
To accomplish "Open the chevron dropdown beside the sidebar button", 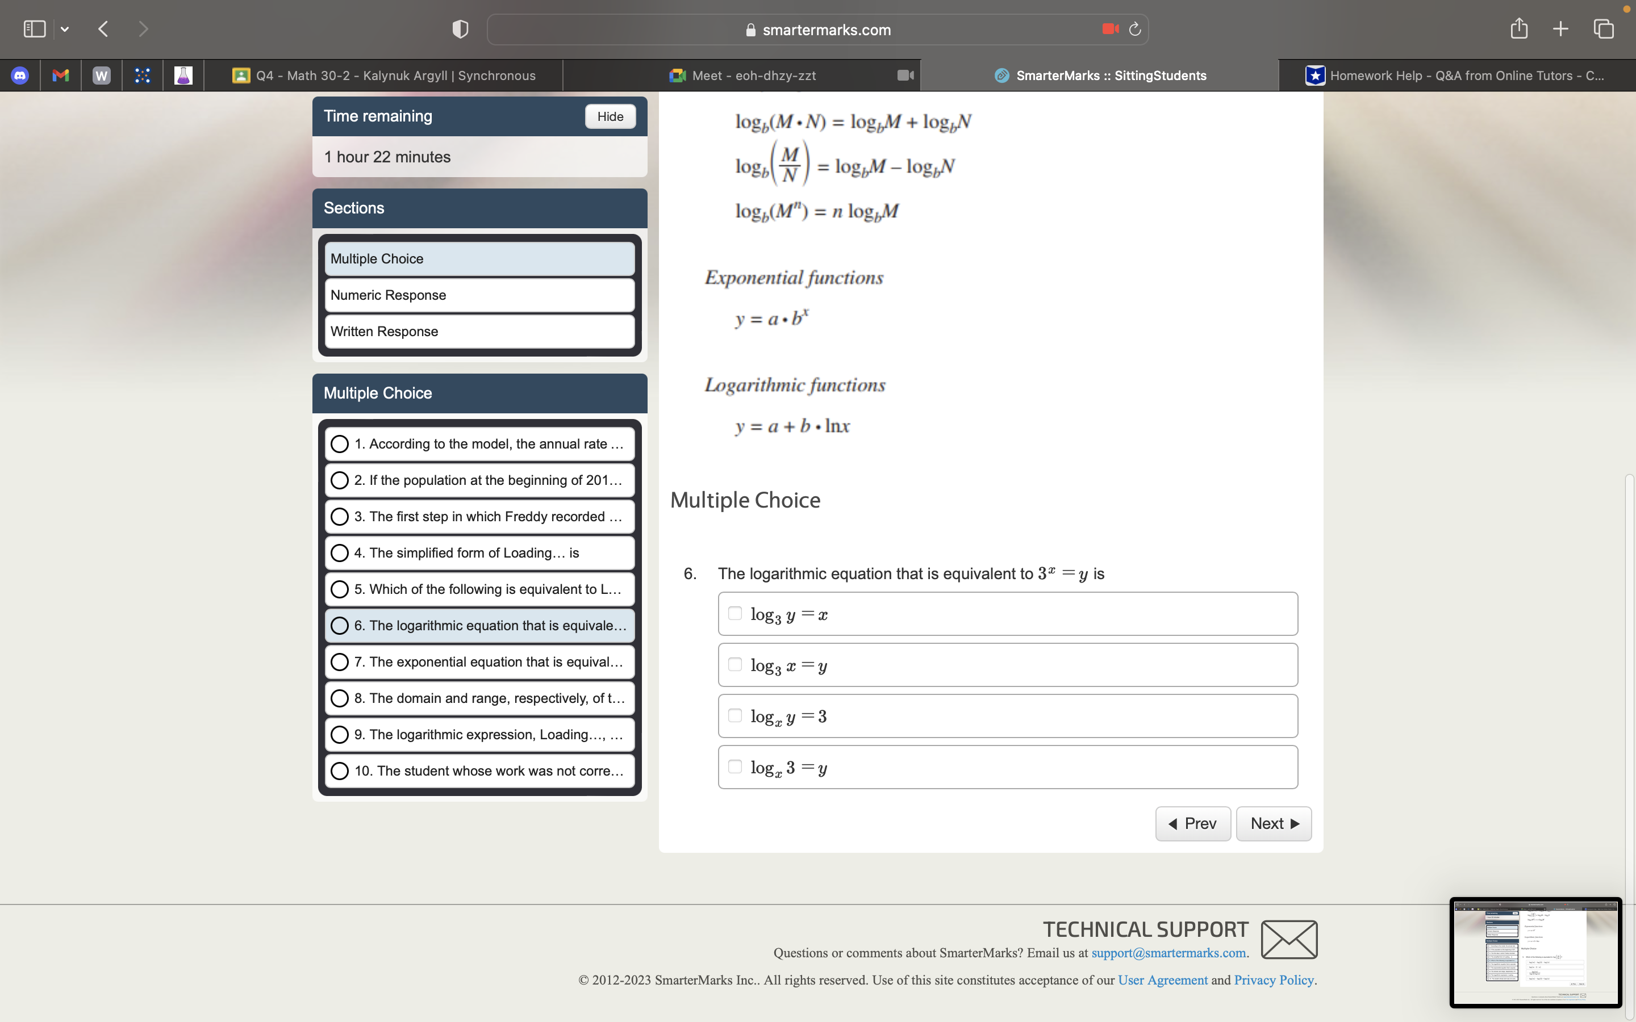I will pos(65,29).
